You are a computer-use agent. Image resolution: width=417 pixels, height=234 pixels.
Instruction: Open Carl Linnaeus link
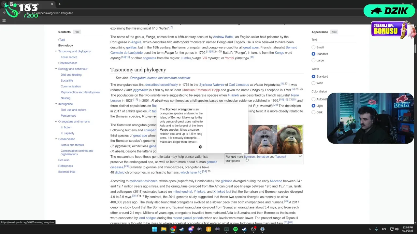tap(239, 85)
